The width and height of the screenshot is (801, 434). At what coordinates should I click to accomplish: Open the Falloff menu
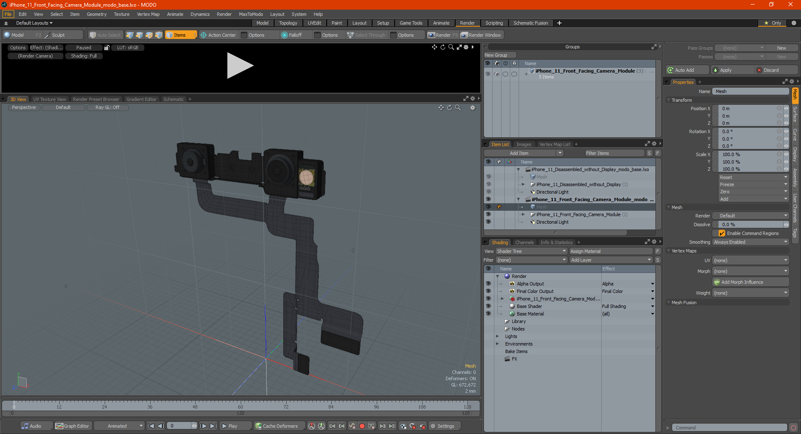click(295, 35)
